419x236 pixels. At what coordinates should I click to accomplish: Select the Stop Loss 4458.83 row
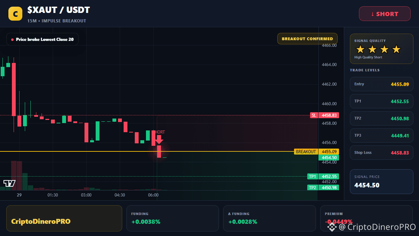pyautogui.click(x=382, y=153)
